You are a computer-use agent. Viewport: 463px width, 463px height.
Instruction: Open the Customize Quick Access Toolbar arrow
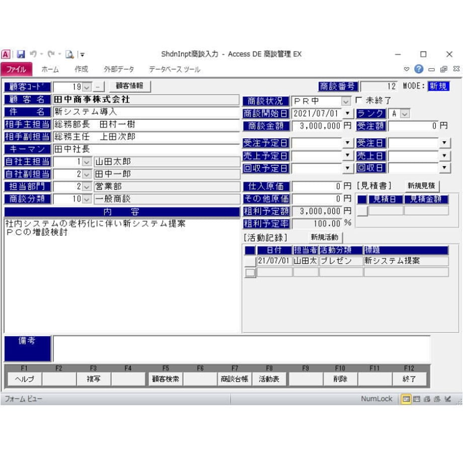click(83, 55)
